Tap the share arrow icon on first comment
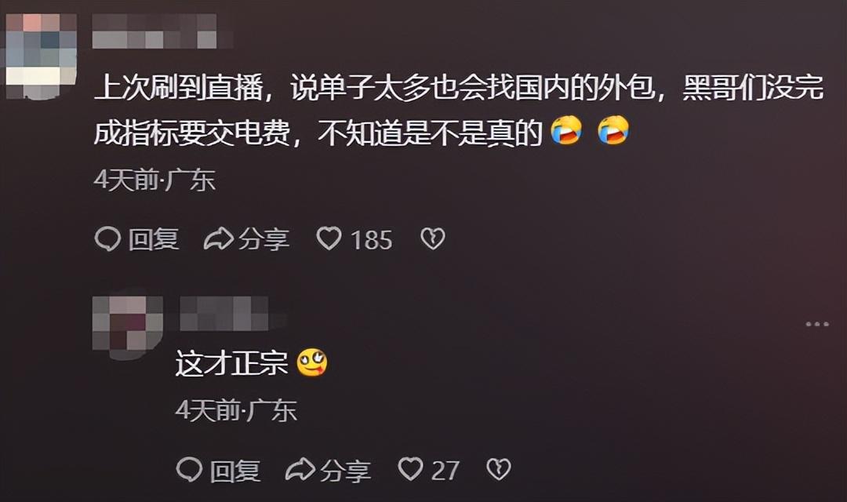Screen dimensions: 847x502 coord(218,238)
